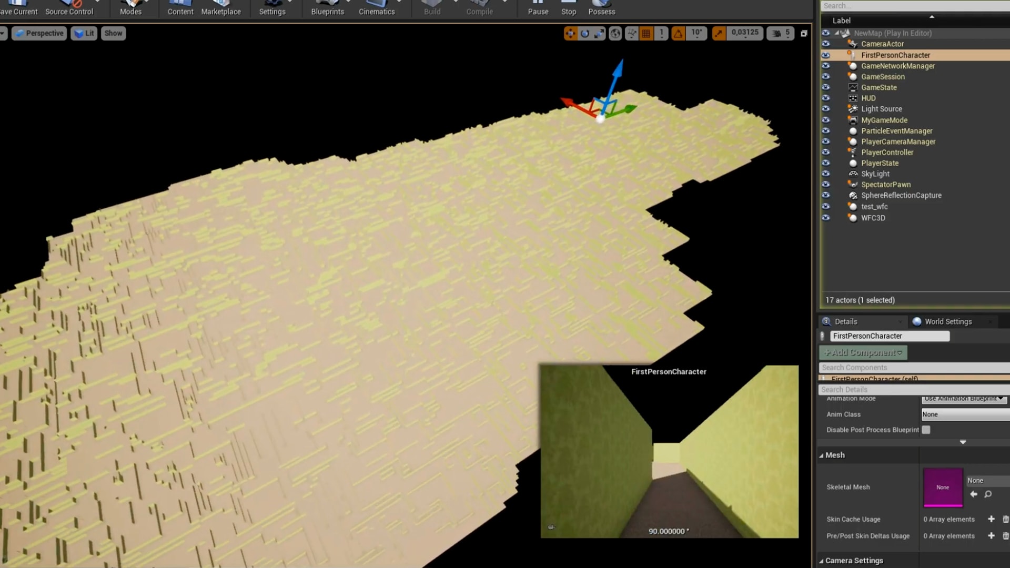
Task: Click the camera speed icon
Action: [776, 34]
